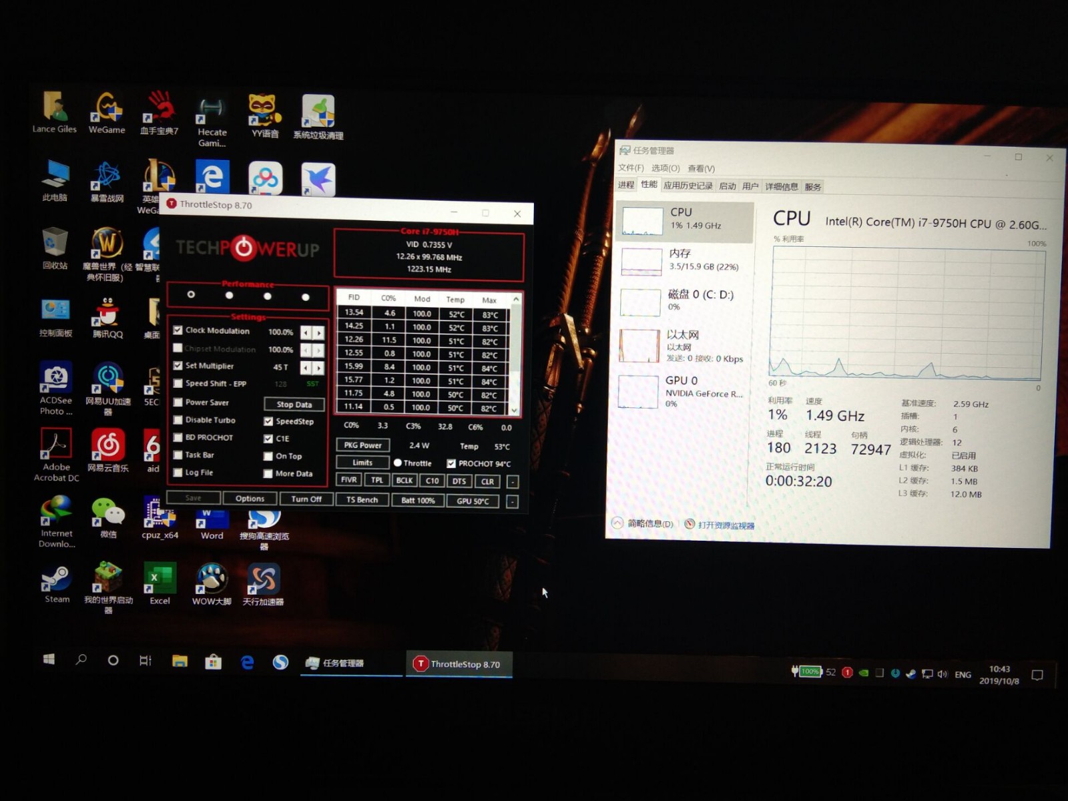
Task: Open the Steam desktop icon
Action: click(x=57, y=585)
